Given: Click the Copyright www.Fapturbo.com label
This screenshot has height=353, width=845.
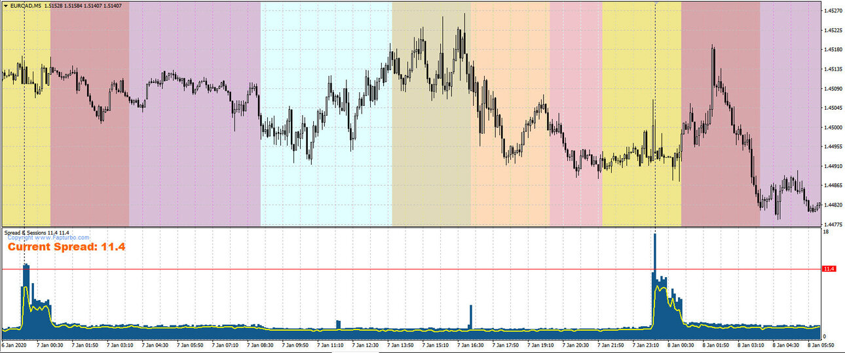Looking at the screenshot, I should tap(48, 238).
